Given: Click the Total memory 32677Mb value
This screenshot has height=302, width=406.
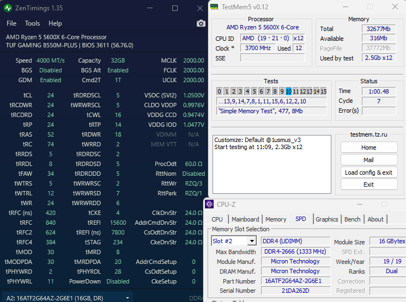Looking at the screenshot, I should pyautogui.click(x=379, y=29).
